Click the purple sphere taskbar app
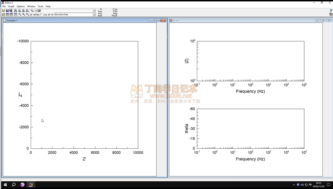The height and width of the screenshot is (189, 333). (x=22, y=185)
